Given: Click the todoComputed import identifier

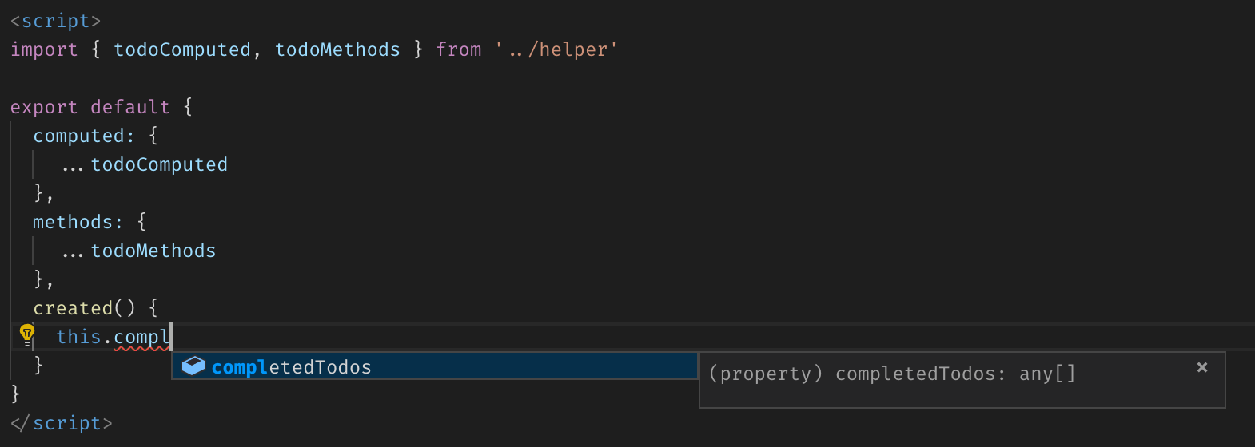Looking at the screenshot, I should coord(182,49).
